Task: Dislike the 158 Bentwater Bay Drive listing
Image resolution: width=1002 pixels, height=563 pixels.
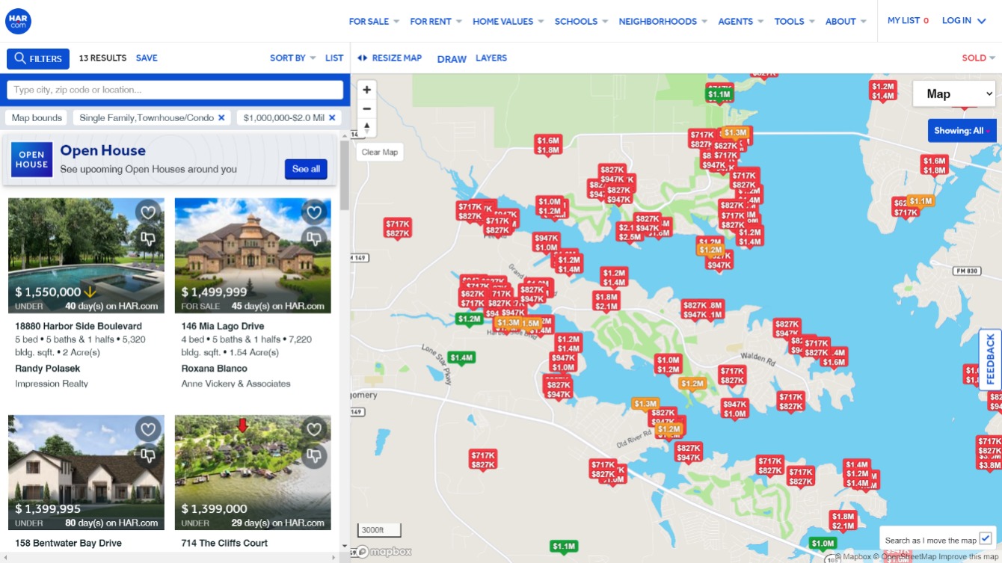Action: pos(148,455)
